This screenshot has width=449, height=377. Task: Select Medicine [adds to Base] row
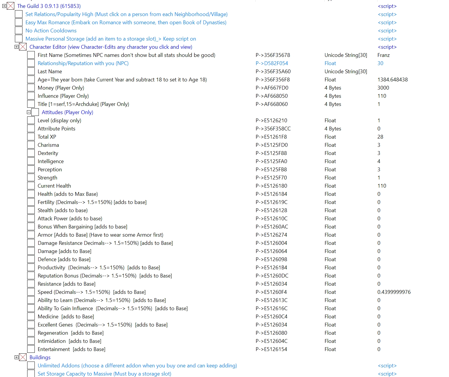pyautogui.click(x=66, y=316)
